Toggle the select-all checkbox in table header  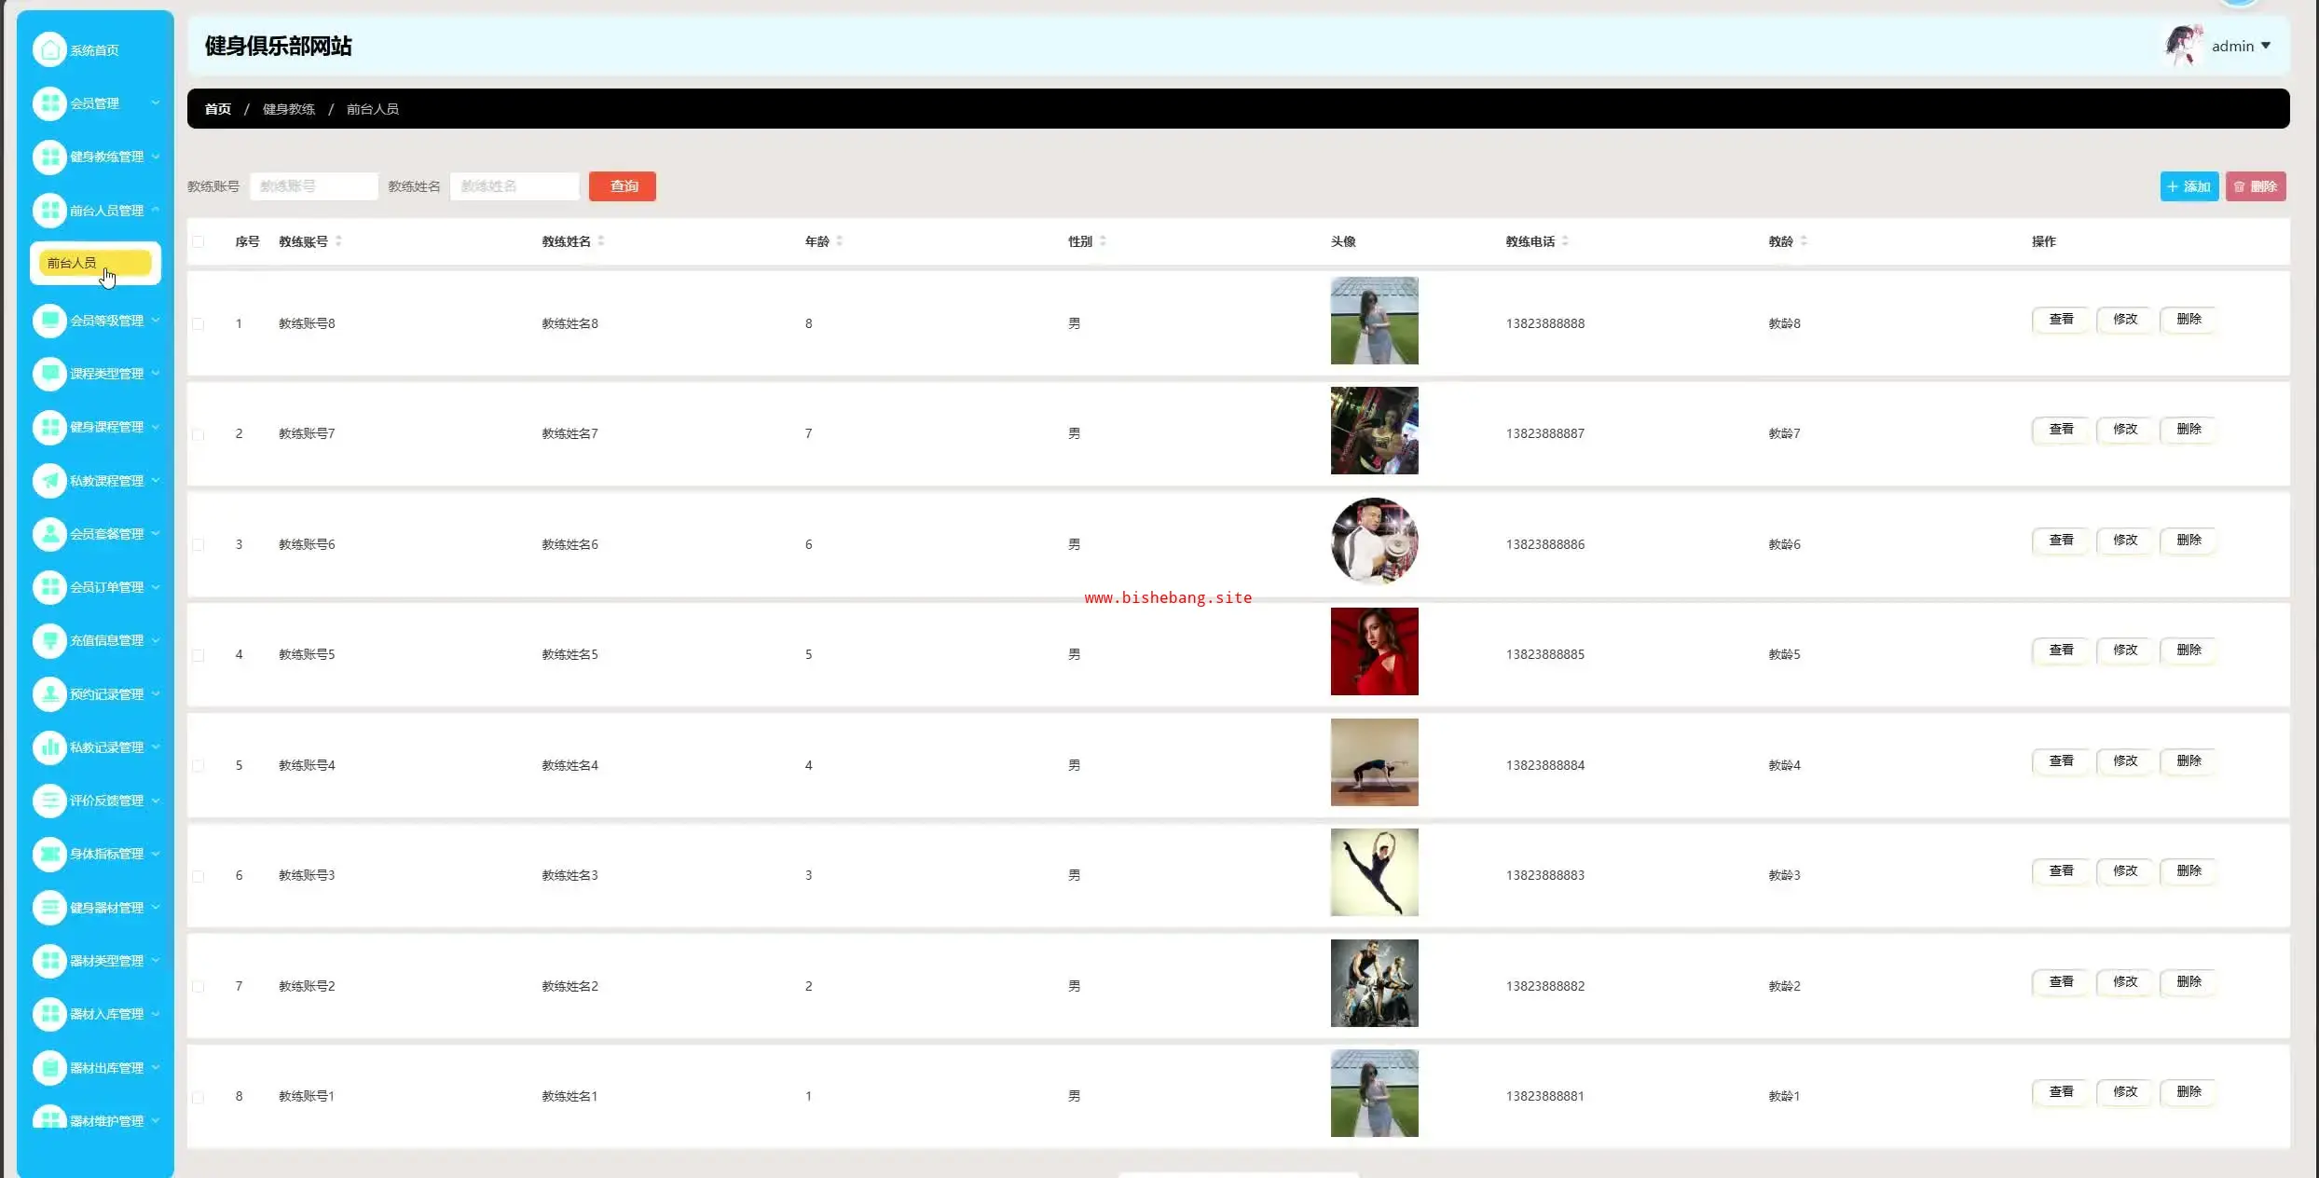pyautogui.click(x=199, y=241)
